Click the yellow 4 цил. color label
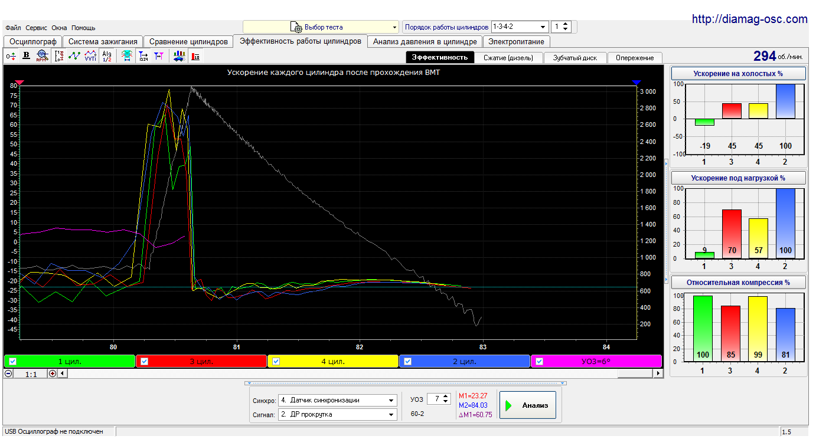816x439 pixels. [x=333, y=362]
